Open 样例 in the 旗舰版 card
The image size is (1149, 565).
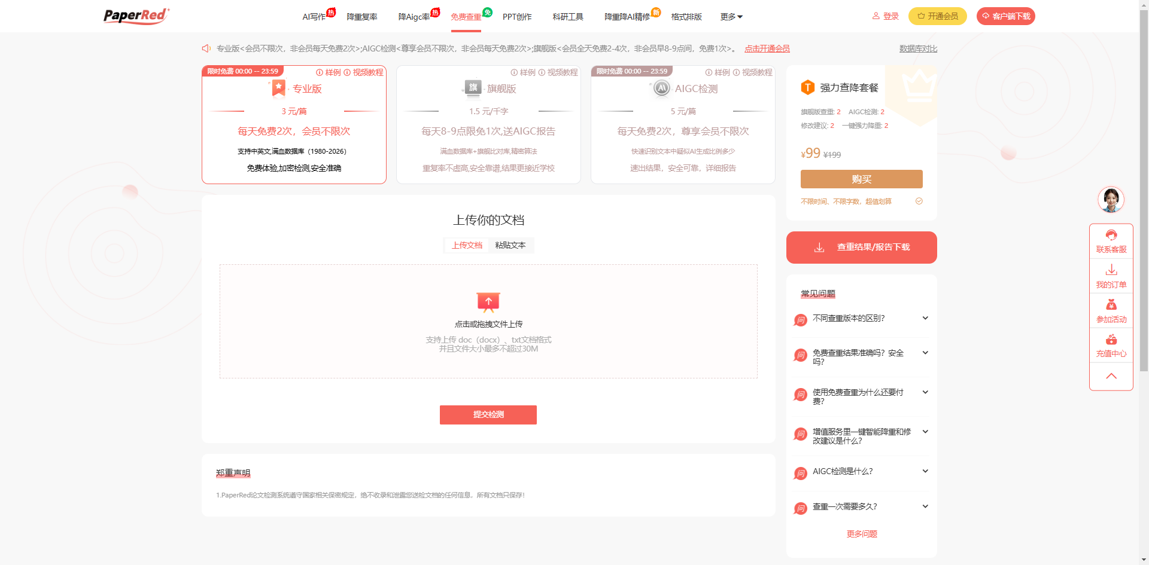[x=523, y=72]
